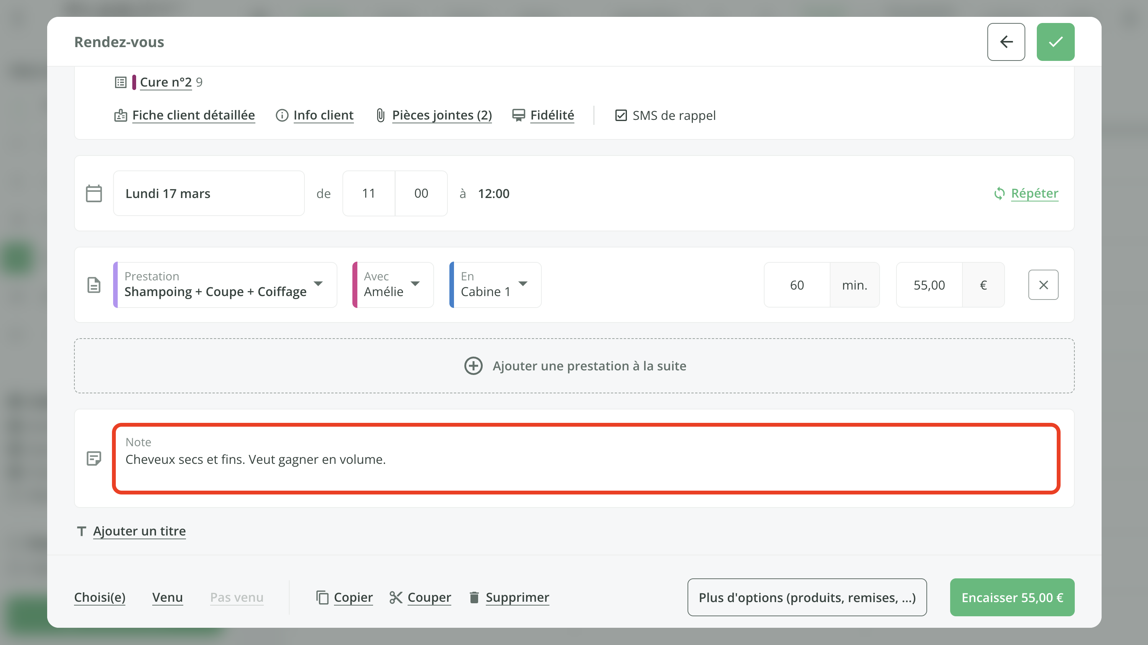
Task: Click the Couper scissors icon
Action: tap(396, 597)
